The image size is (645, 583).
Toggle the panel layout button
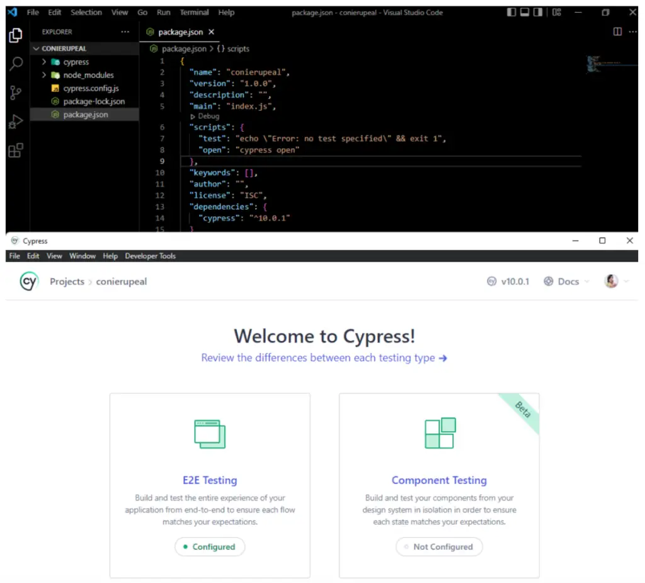(x=525, y=12)
